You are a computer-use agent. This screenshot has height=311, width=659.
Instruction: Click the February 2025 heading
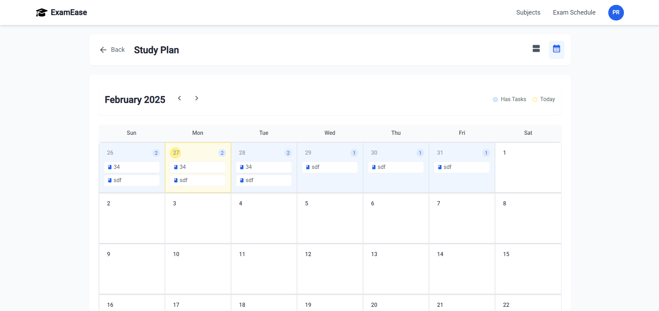click(135, 100)
